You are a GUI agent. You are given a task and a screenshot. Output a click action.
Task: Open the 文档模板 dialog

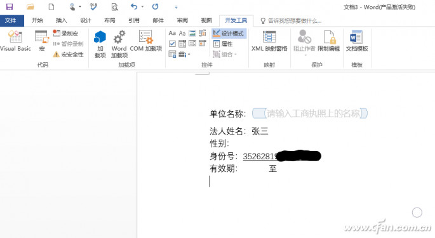tap(357, 41)
